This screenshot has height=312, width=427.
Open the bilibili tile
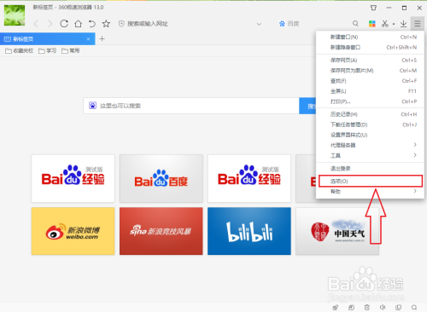tap(249, 231)
